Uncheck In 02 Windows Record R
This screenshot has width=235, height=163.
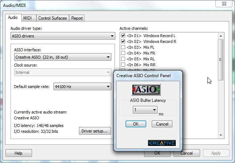tap(123, 41)
